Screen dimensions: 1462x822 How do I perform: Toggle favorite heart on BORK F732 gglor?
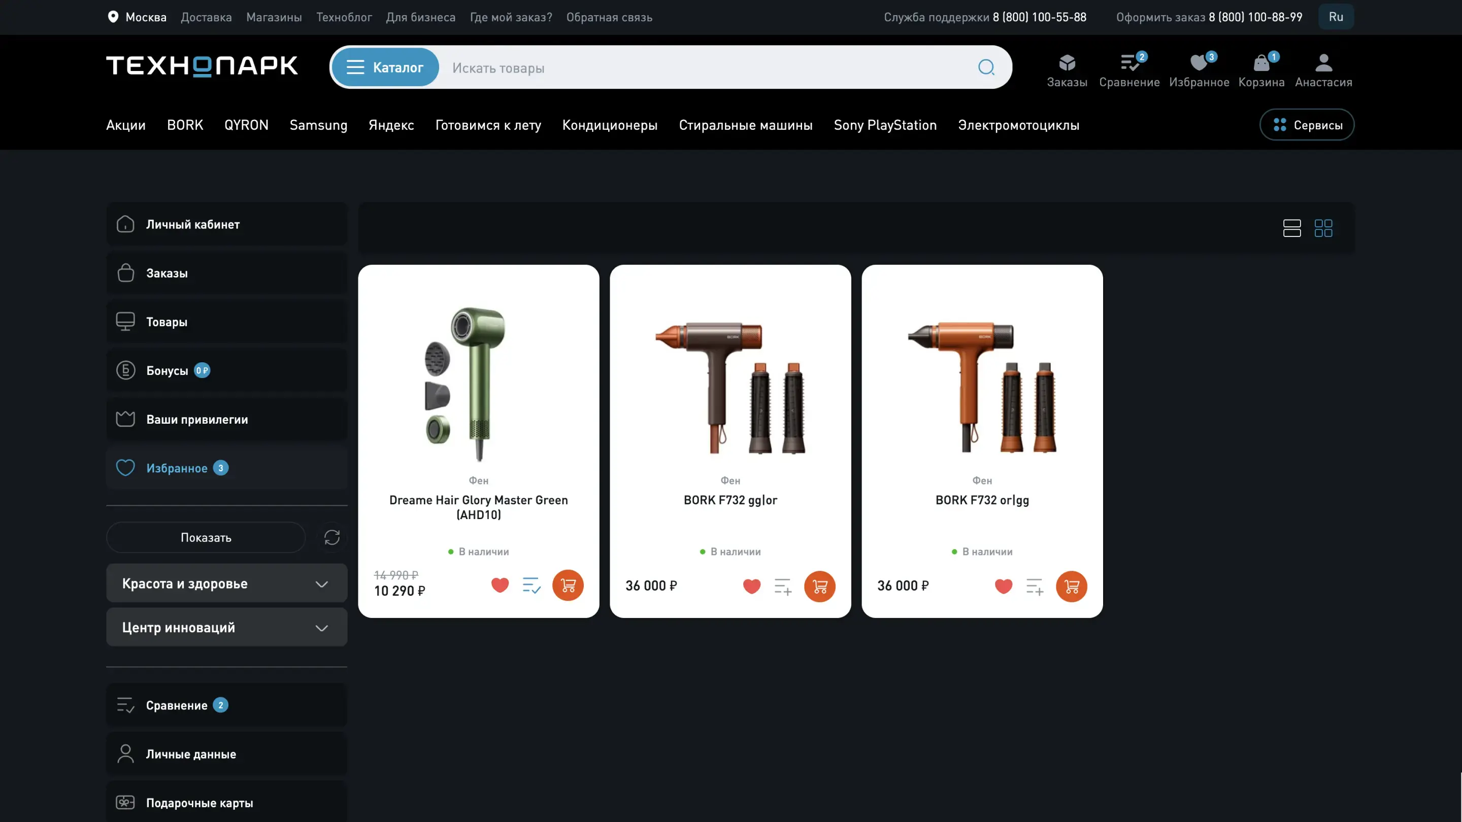click(751, 586)
